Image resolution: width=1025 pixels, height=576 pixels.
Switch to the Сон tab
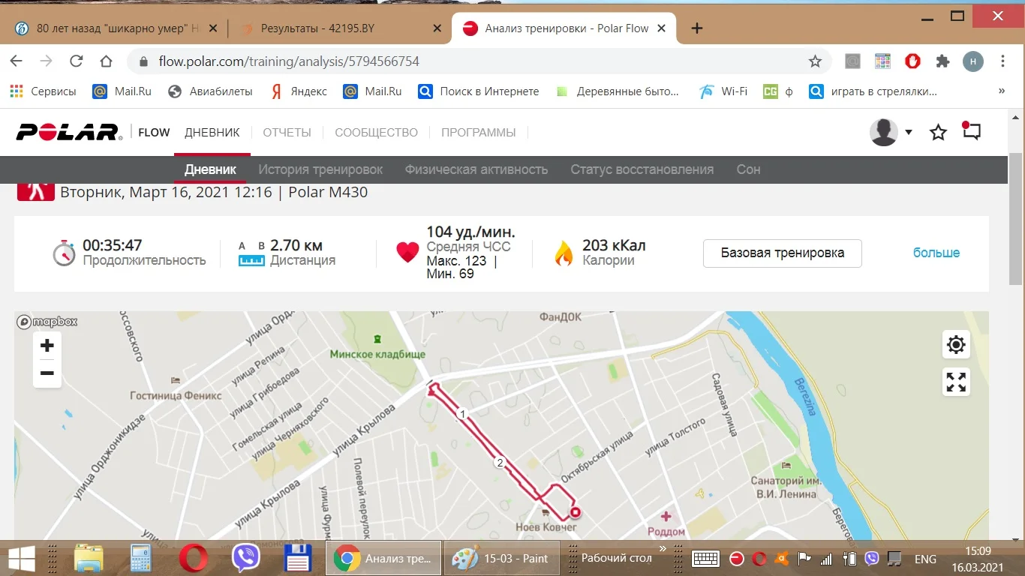pos(748,169)
